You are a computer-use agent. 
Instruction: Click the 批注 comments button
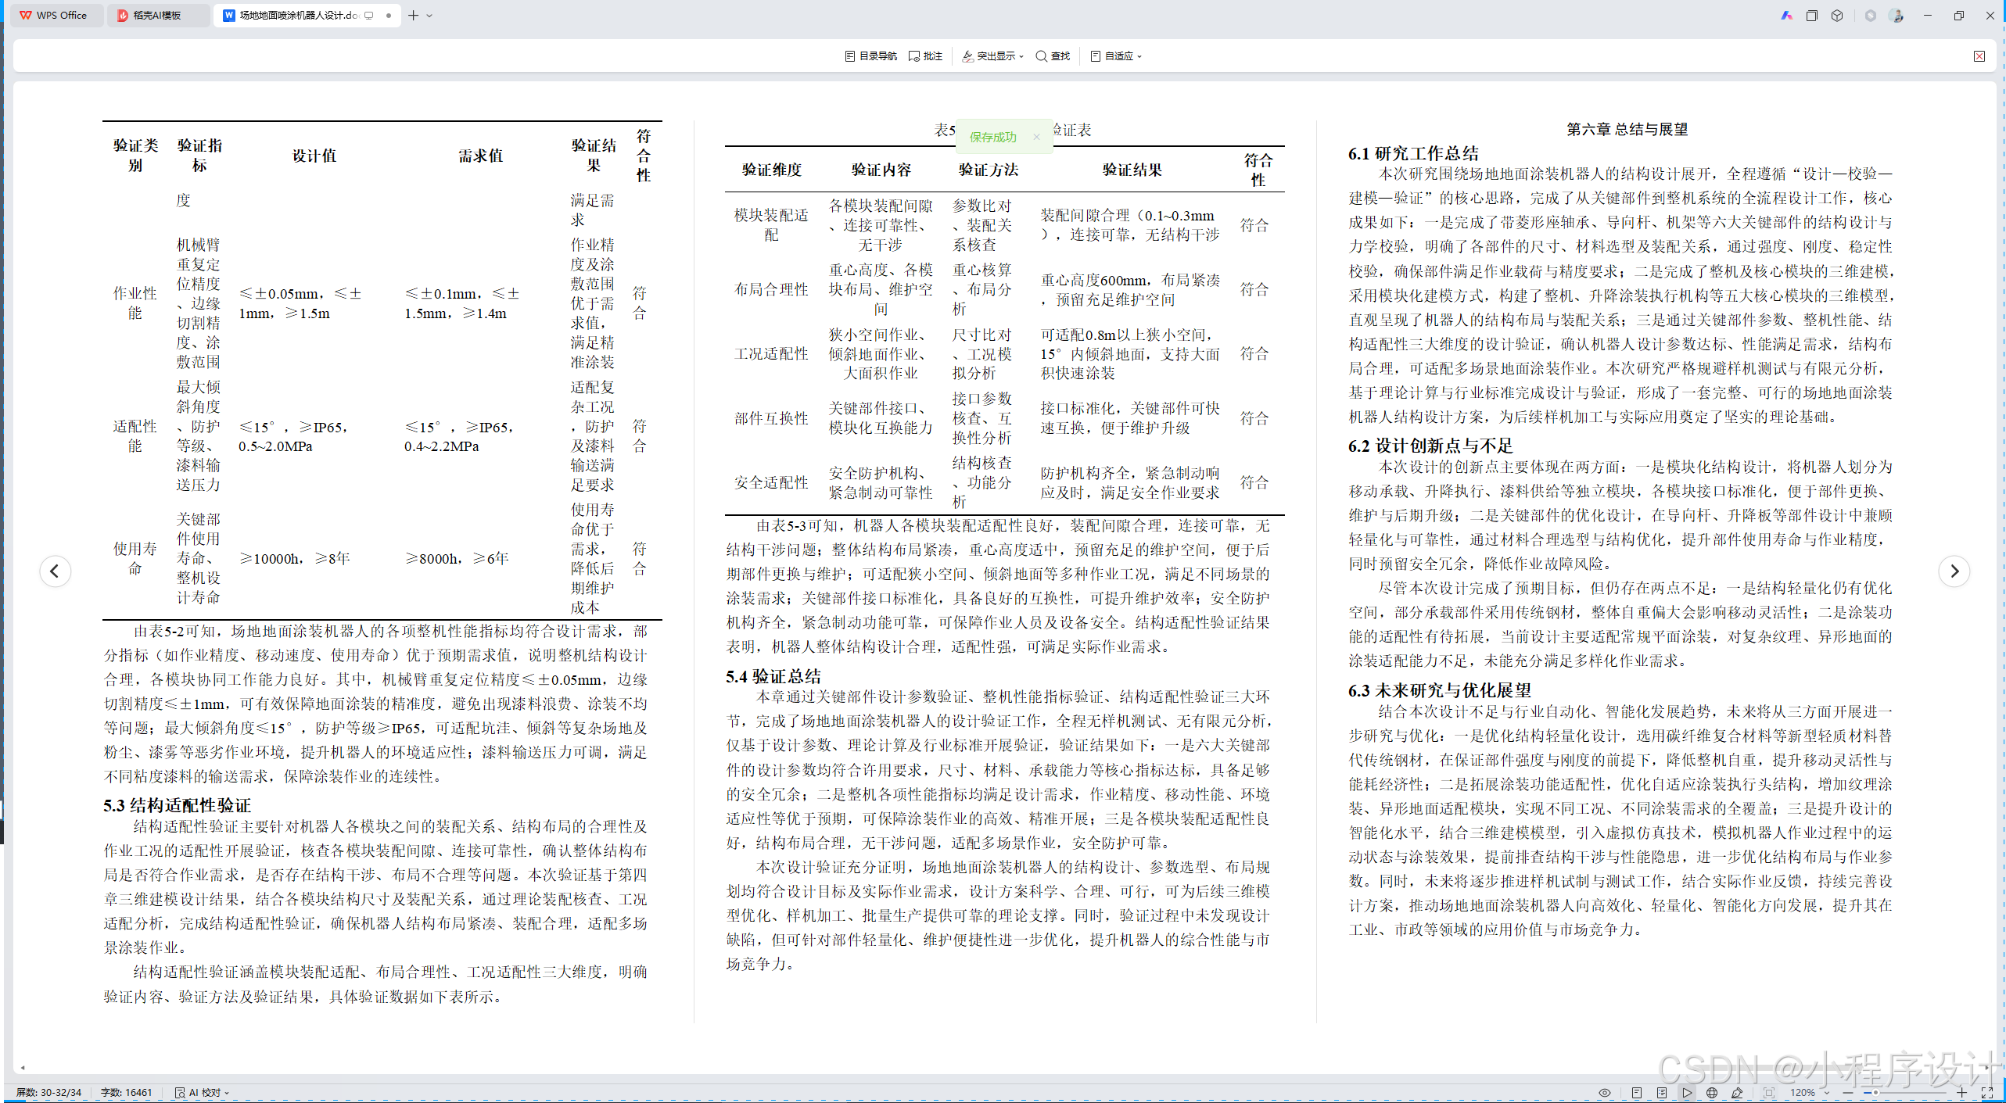926,56
